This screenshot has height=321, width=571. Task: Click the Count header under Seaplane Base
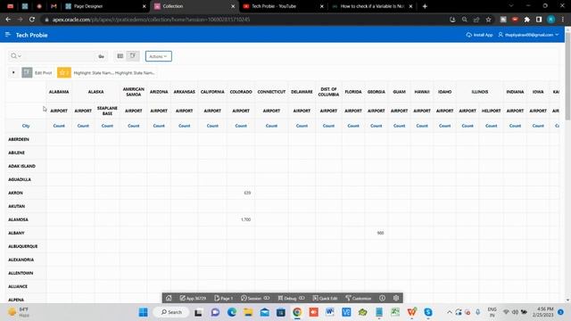107,126
